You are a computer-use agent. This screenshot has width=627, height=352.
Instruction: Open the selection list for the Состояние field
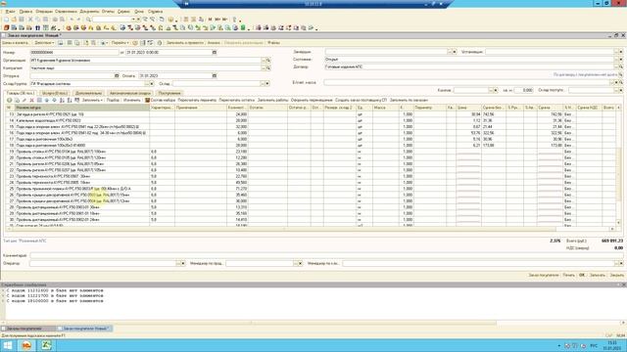point(616,60)
